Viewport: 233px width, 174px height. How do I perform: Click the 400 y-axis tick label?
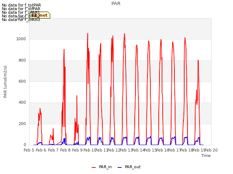click(x=22, y=102)
